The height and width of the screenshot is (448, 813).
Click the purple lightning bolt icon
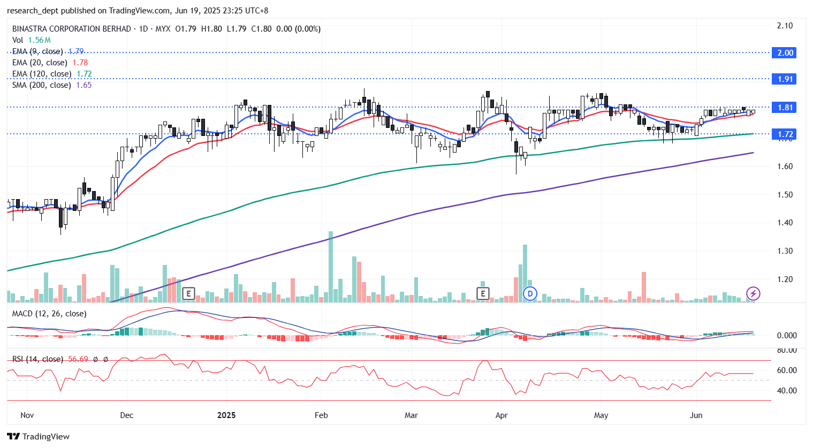point(753,293)
